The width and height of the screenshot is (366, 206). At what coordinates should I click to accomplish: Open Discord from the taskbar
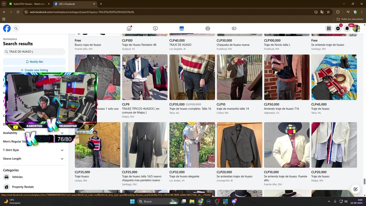point(234,201)
